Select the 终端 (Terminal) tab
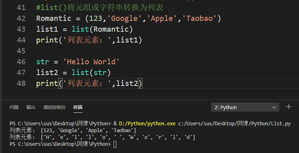 [x=78, y=107]
